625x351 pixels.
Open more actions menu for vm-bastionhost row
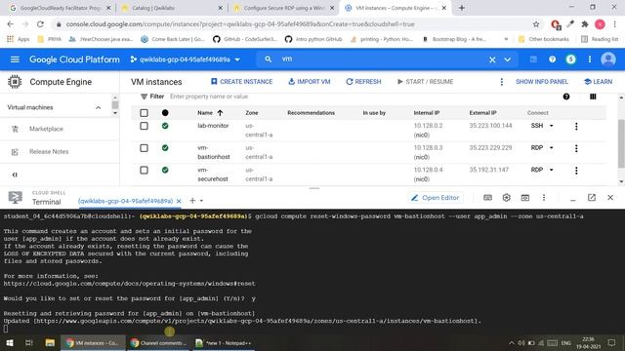(576, 148)
